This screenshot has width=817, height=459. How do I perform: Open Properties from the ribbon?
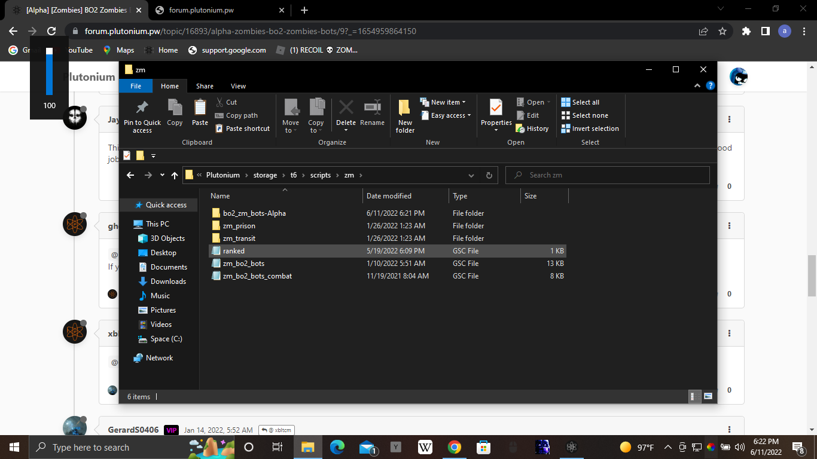(x=496, y=117)
